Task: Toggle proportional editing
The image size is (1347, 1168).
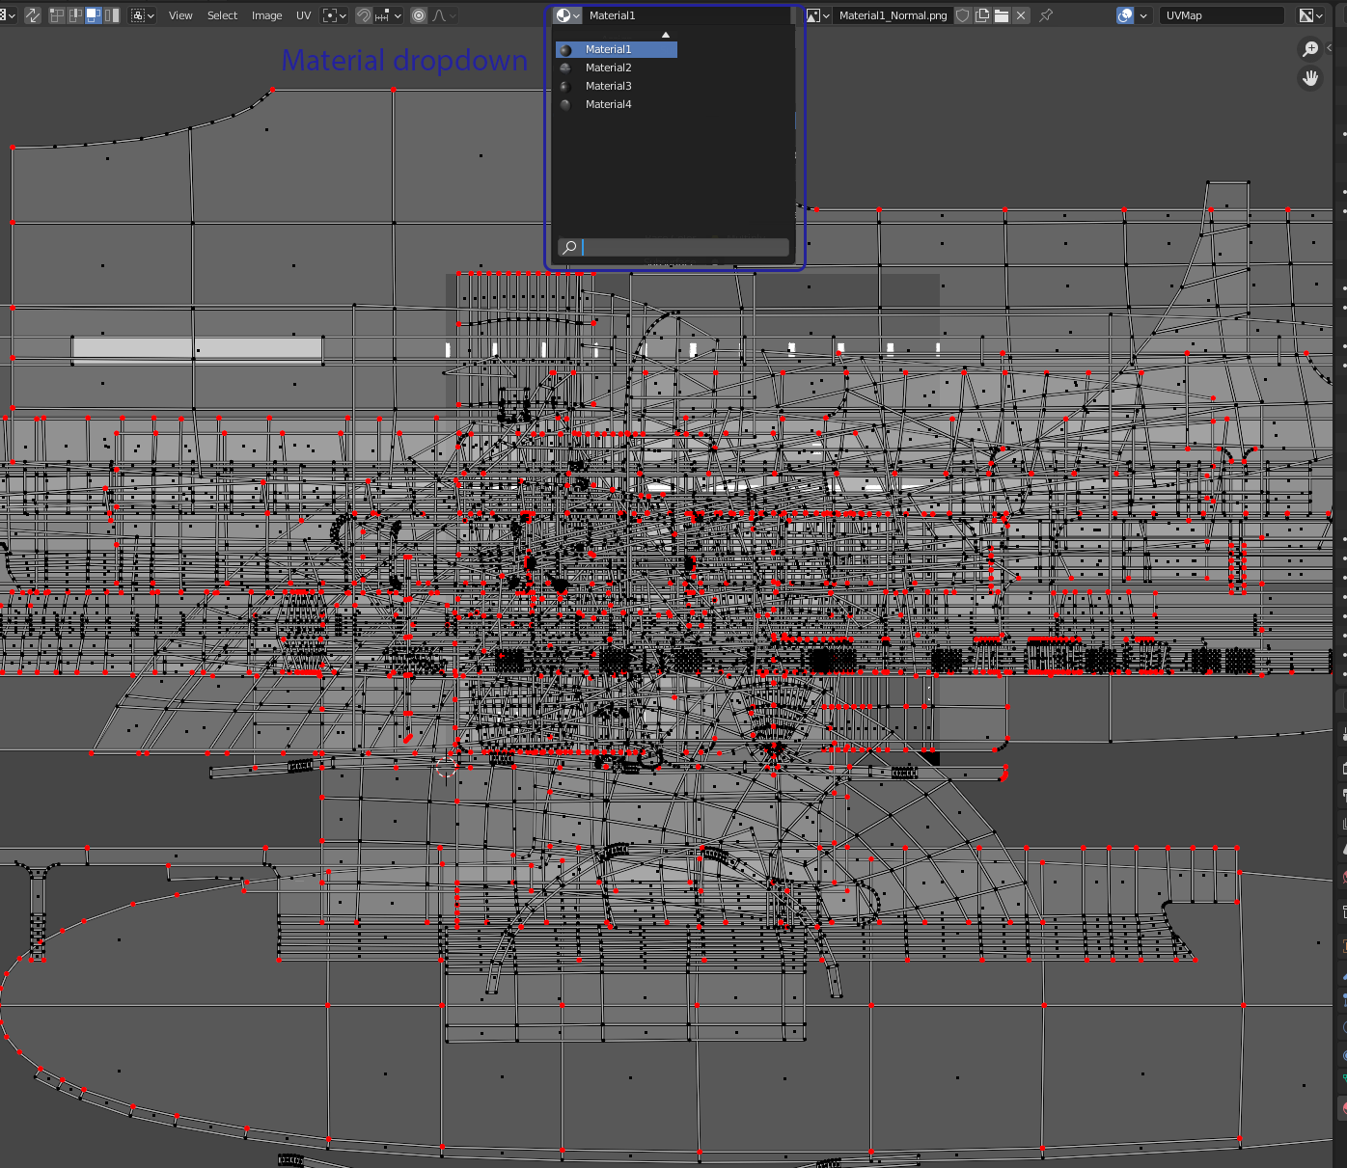Action: coord(419,15)
